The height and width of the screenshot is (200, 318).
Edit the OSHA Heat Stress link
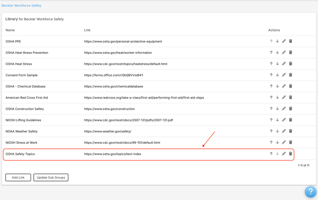point(284,64)
